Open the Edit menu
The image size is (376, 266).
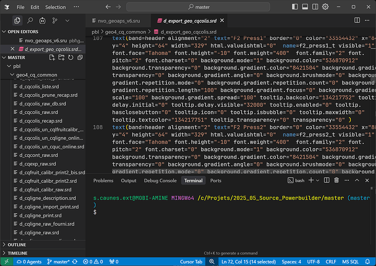point(35,7)
